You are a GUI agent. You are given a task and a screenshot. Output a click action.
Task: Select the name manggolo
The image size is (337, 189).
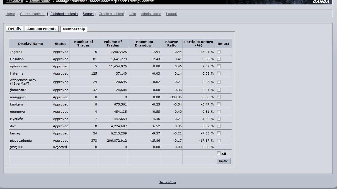coord(18,97)
